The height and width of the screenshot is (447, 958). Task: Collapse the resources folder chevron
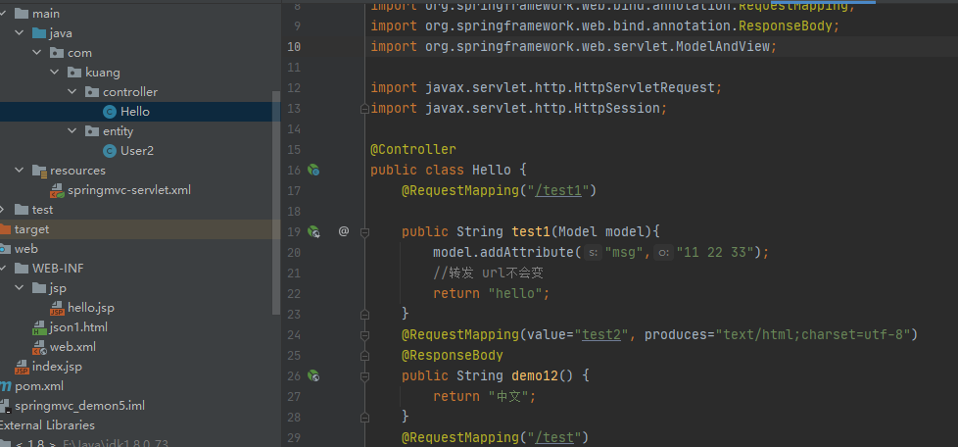(x=20, y=170)
